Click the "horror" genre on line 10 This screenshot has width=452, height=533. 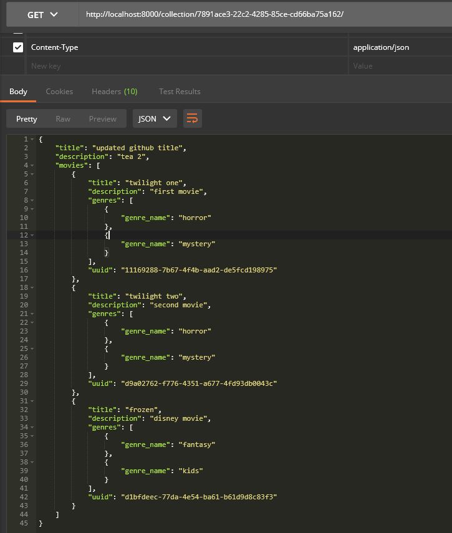195,218
